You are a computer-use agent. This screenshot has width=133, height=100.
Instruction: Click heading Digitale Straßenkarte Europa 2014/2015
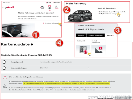26,55
